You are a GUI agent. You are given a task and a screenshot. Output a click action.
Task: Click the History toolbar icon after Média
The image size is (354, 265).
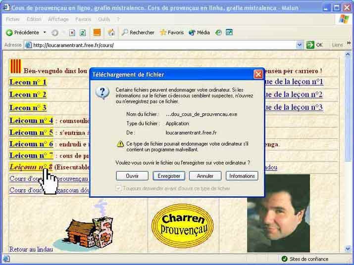[x=218, y=33]
